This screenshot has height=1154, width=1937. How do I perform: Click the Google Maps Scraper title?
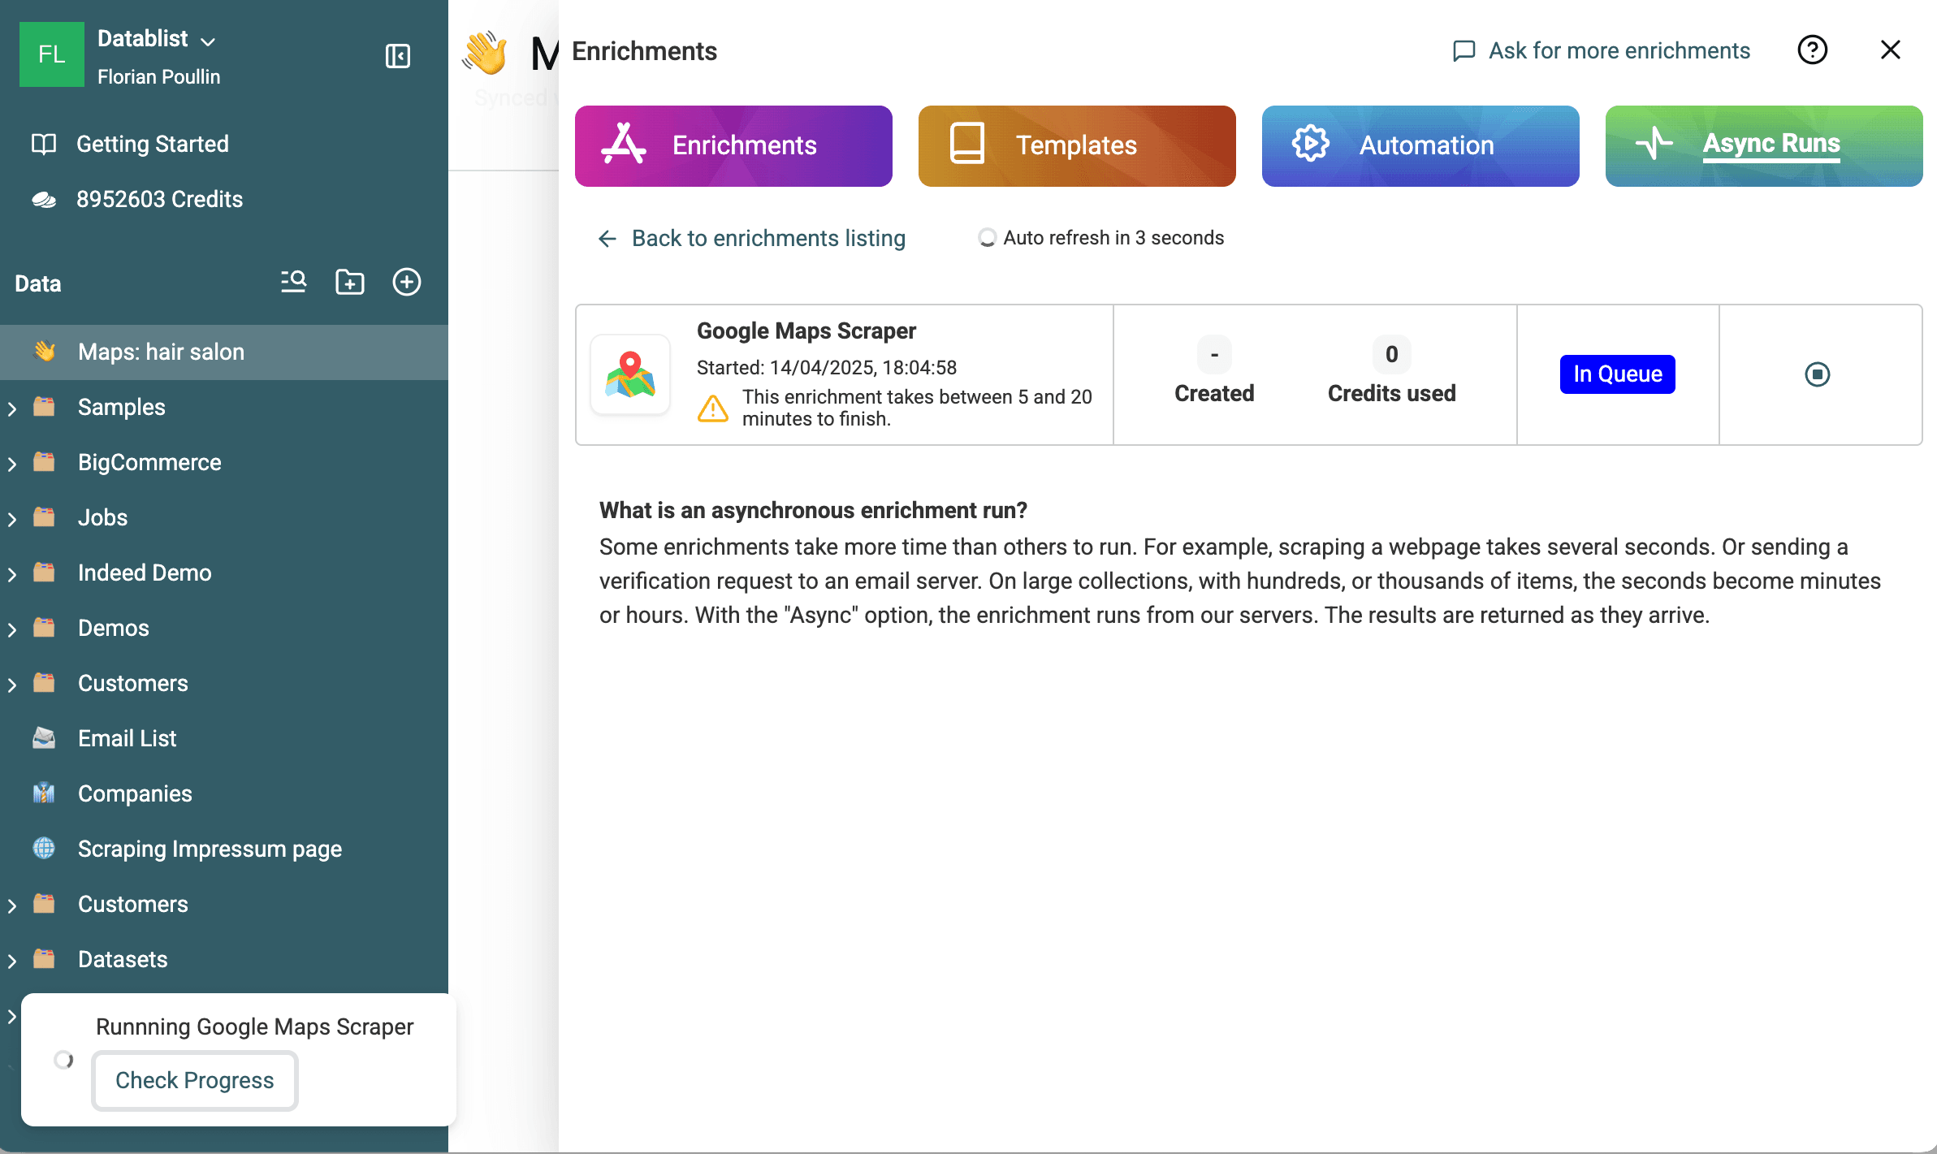click(806, 331)
